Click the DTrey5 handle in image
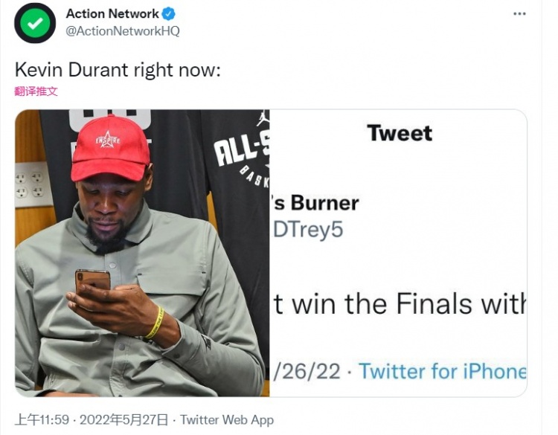 pyautogui.click(x=308, y=230)
